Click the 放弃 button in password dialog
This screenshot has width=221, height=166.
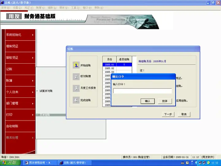(x=165, y=101)
